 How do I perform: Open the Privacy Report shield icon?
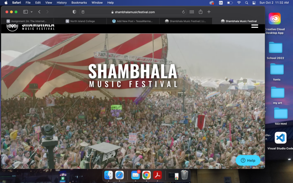[74, 12]
